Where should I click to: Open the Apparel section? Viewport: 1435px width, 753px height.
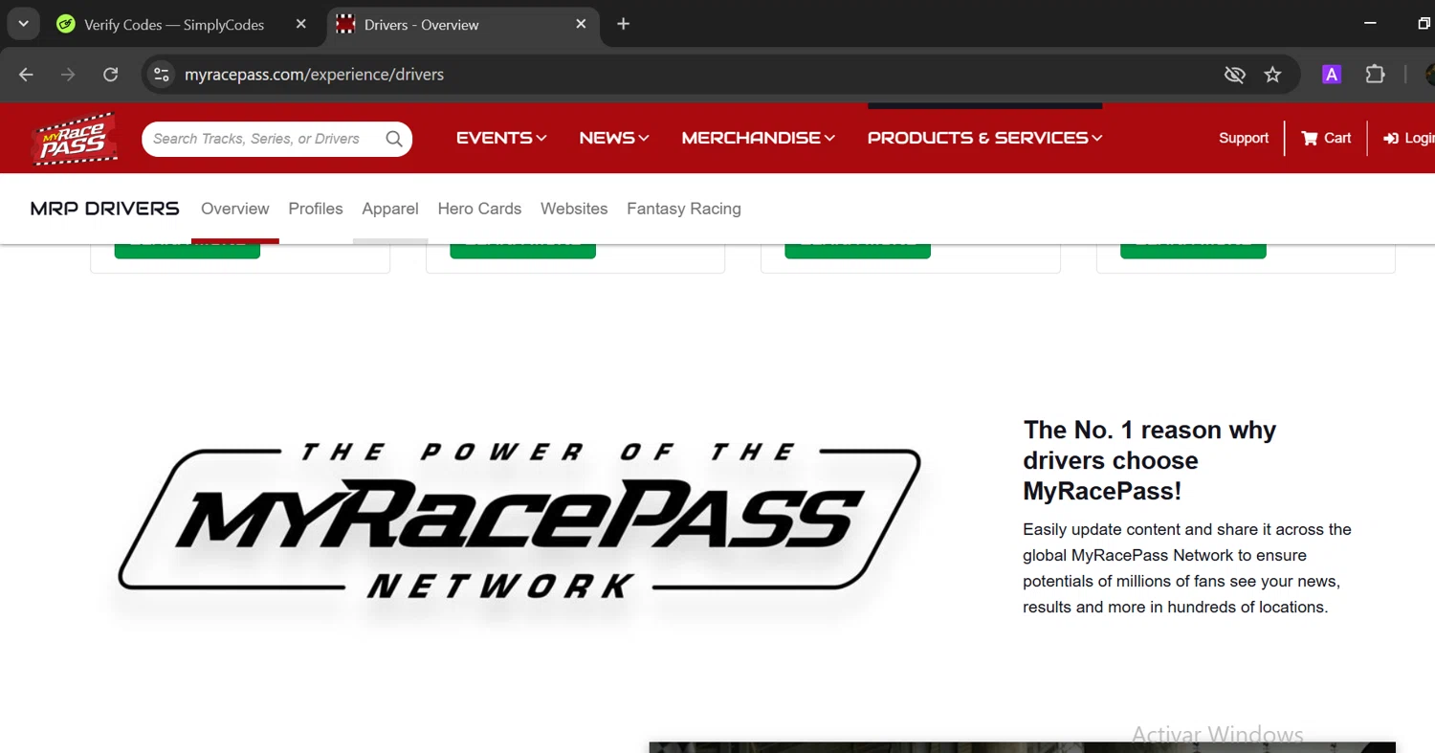click(390, 209)
